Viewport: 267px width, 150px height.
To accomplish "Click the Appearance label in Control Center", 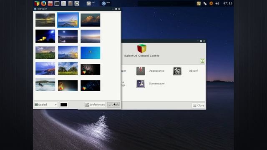I will pyautogui.click(x=157, y=71).
